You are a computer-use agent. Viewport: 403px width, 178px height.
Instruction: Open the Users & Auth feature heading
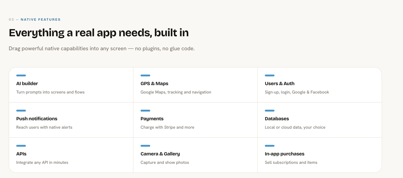280,83
